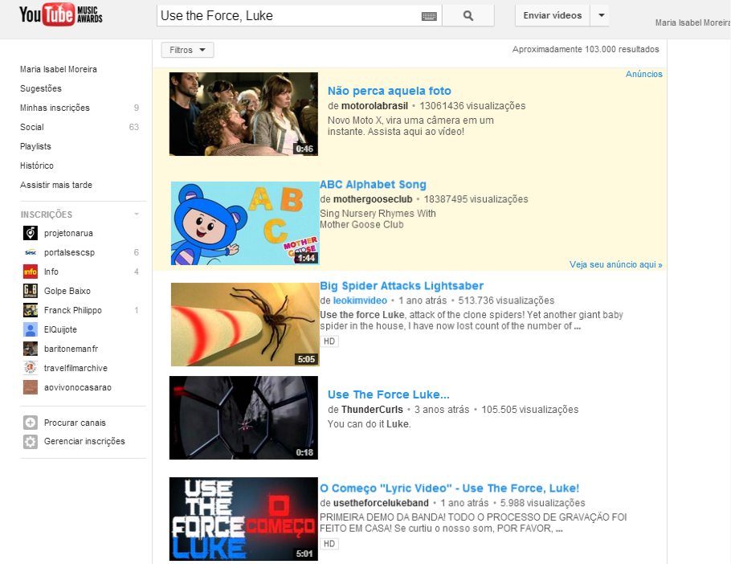The image size is (731, 564).
Task: Open the projetonarua channel icon
Action: pos(31,233)
